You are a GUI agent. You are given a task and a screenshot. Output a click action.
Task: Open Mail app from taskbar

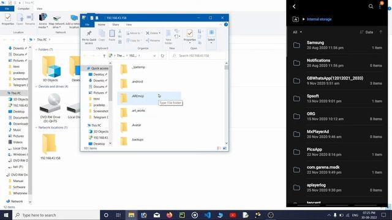pos(157,215)
